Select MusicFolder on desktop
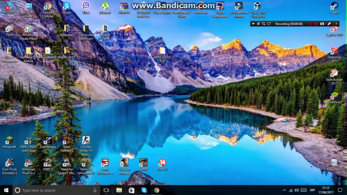Viewport: 347px width, 195px height. point(48,53)
